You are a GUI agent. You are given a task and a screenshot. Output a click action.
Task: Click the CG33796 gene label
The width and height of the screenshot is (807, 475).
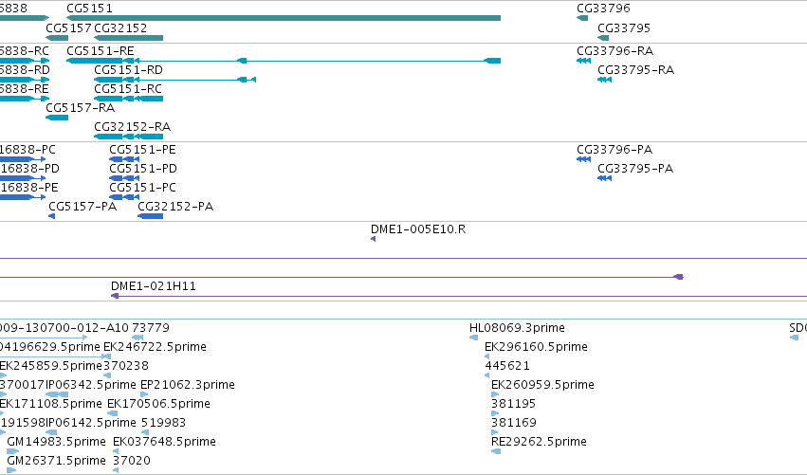click(x=603, y=9)
